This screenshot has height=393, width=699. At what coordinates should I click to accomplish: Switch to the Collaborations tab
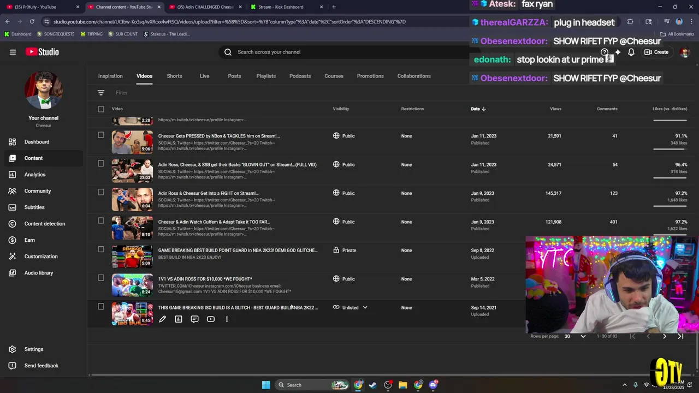[x=414, y=76]
